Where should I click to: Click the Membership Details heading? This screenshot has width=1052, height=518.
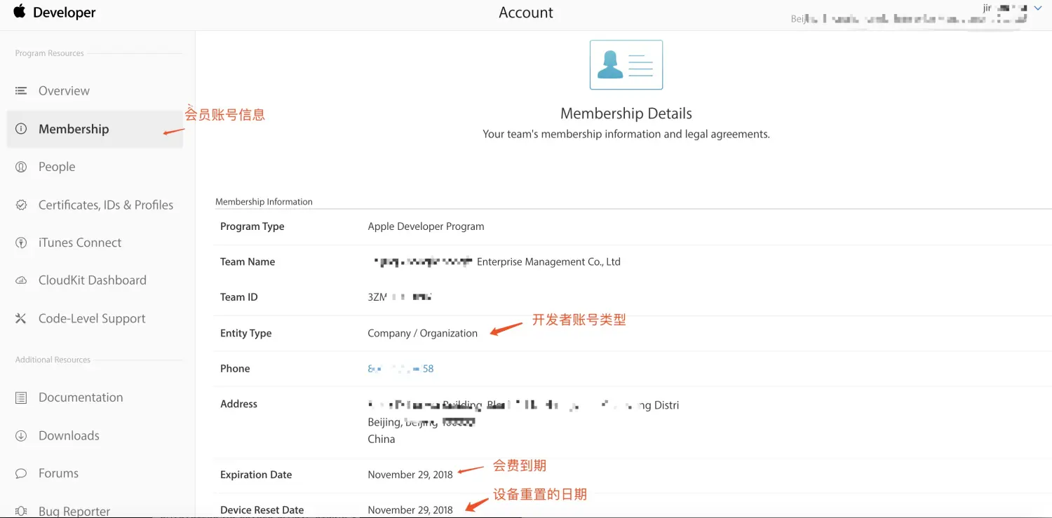point(626,114)
